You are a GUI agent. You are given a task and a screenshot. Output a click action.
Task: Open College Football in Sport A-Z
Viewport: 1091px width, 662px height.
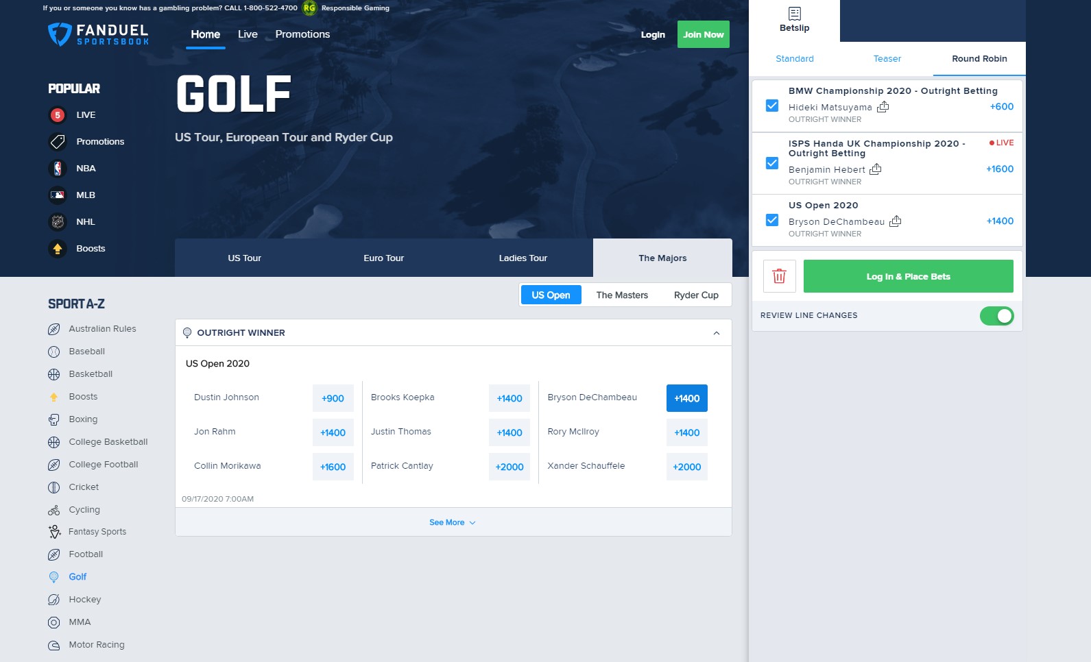pyautogui.click(x=104, y=465)
